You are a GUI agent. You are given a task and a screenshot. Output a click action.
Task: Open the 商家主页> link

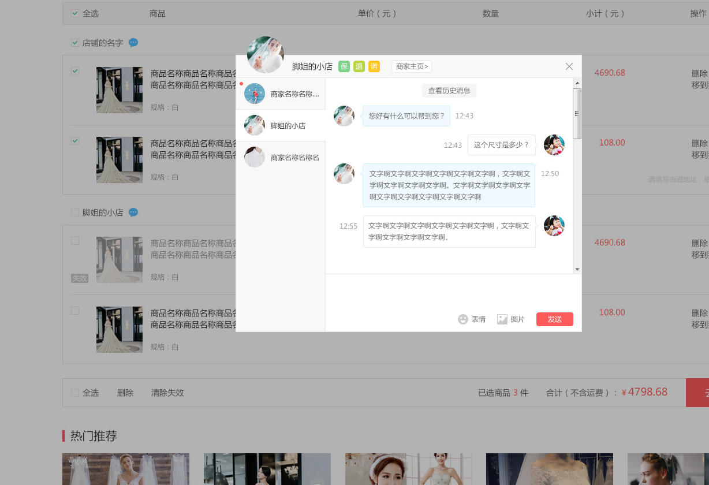coord(412,66)
